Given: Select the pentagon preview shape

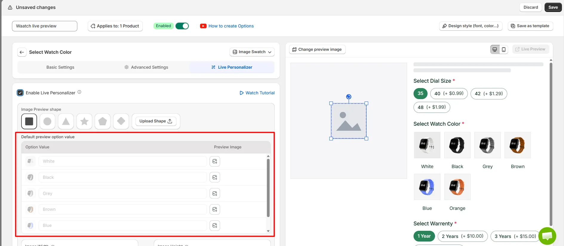Looking at the screenshot, I should (103, 121).
